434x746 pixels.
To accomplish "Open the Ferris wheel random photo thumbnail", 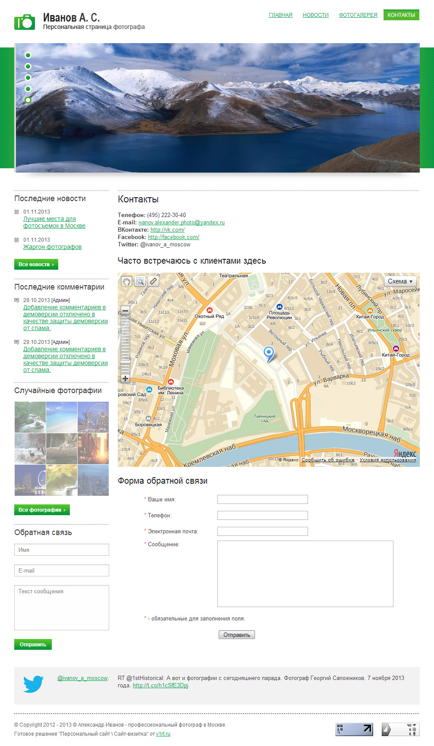I will click(x=93, y=417).
